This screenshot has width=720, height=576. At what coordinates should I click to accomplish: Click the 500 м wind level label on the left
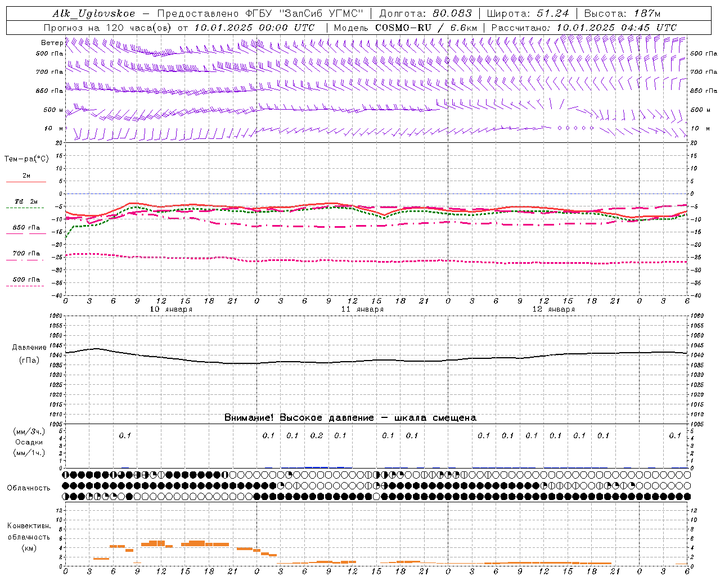click(53, 110)
